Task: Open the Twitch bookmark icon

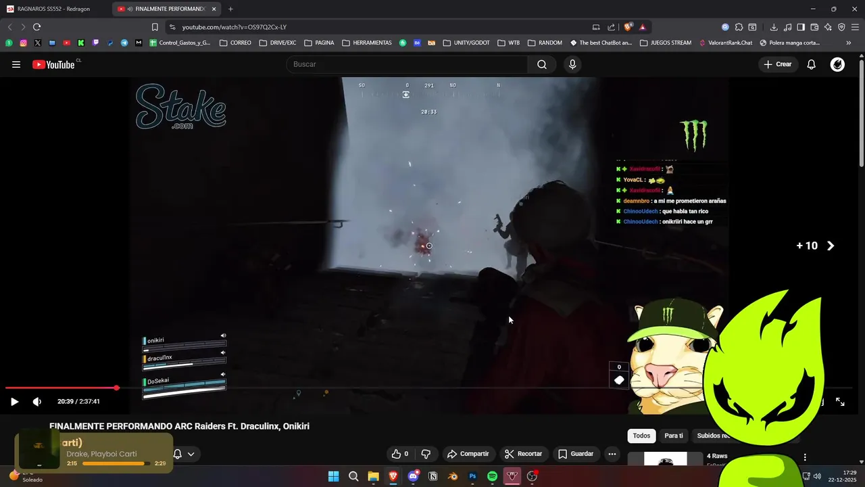Action: pos(95,43)
